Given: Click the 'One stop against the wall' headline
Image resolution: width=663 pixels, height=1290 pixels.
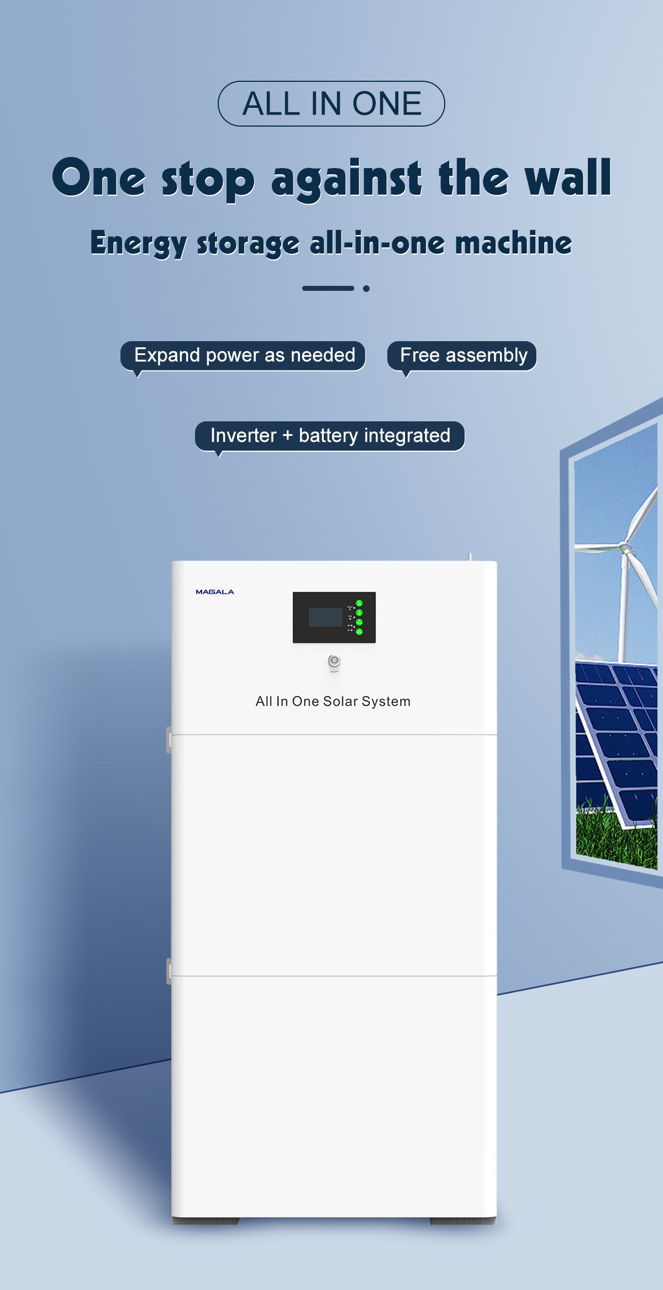Looking at the screenshot, I should pyautogui.click(x=331, y=178).
